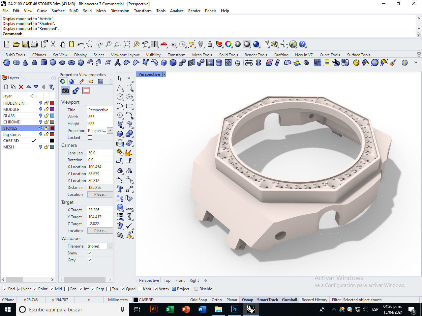This screenshot has height=316, width=422.
Task: Click the light bulb Hide objects icon
Action: [201, 44]
